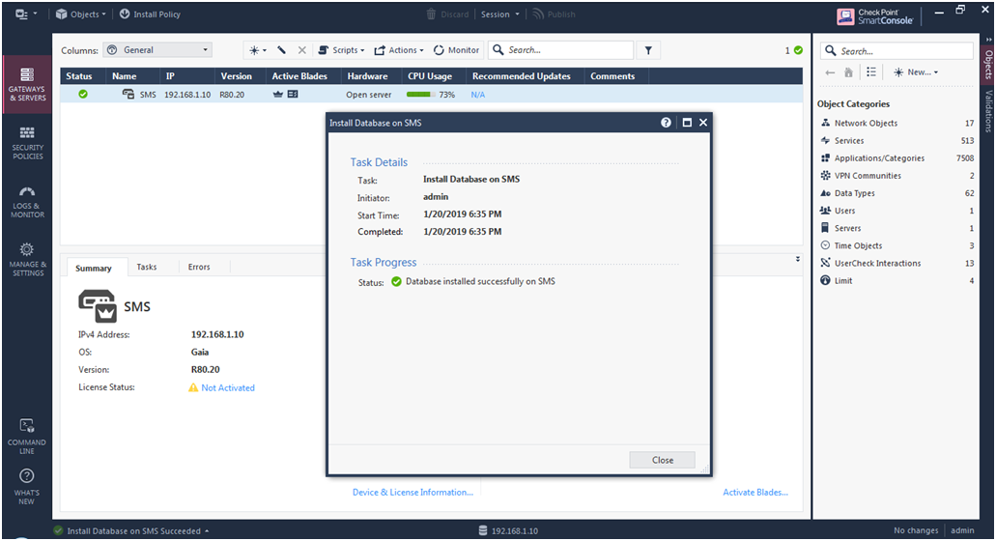Open Device & License Information link
The image size is (996, 541).
pos(413,492)
